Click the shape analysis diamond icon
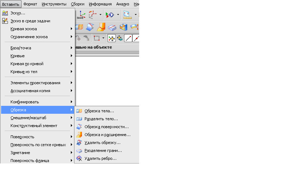The image size is (302, 189). (110, 15)
